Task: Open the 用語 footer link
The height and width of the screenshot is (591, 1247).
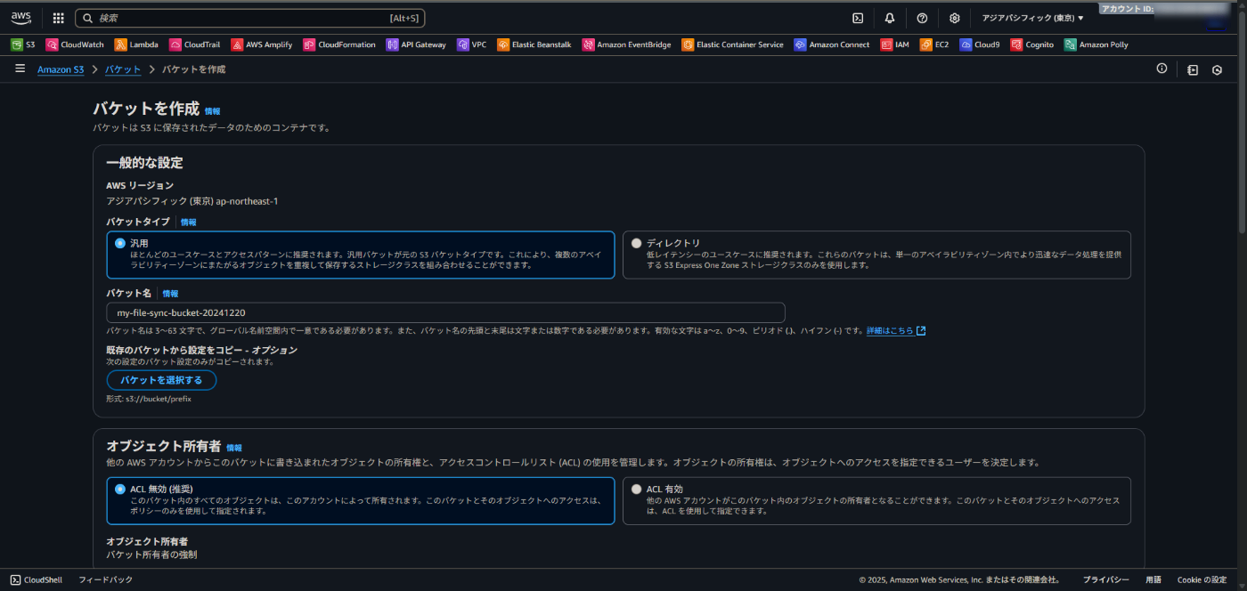Action: (1153, 579)
